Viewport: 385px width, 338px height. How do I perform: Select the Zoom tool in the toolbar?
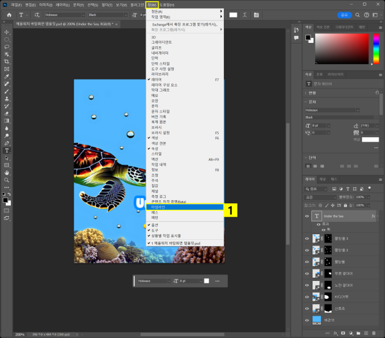pyautogui.click(x=6, y=180)
